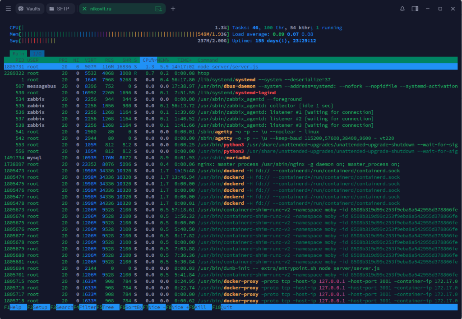
Task: Click F10 Quit in the function bar
Action: point(222,307)
